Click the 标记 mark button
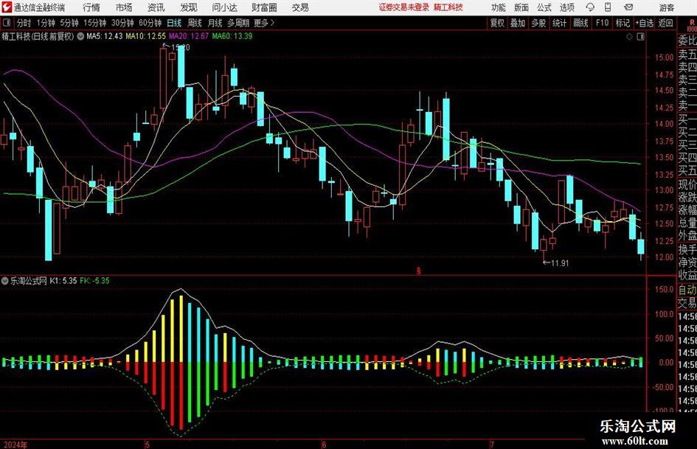This screenshot has width=697, height=449. point(623,23)
